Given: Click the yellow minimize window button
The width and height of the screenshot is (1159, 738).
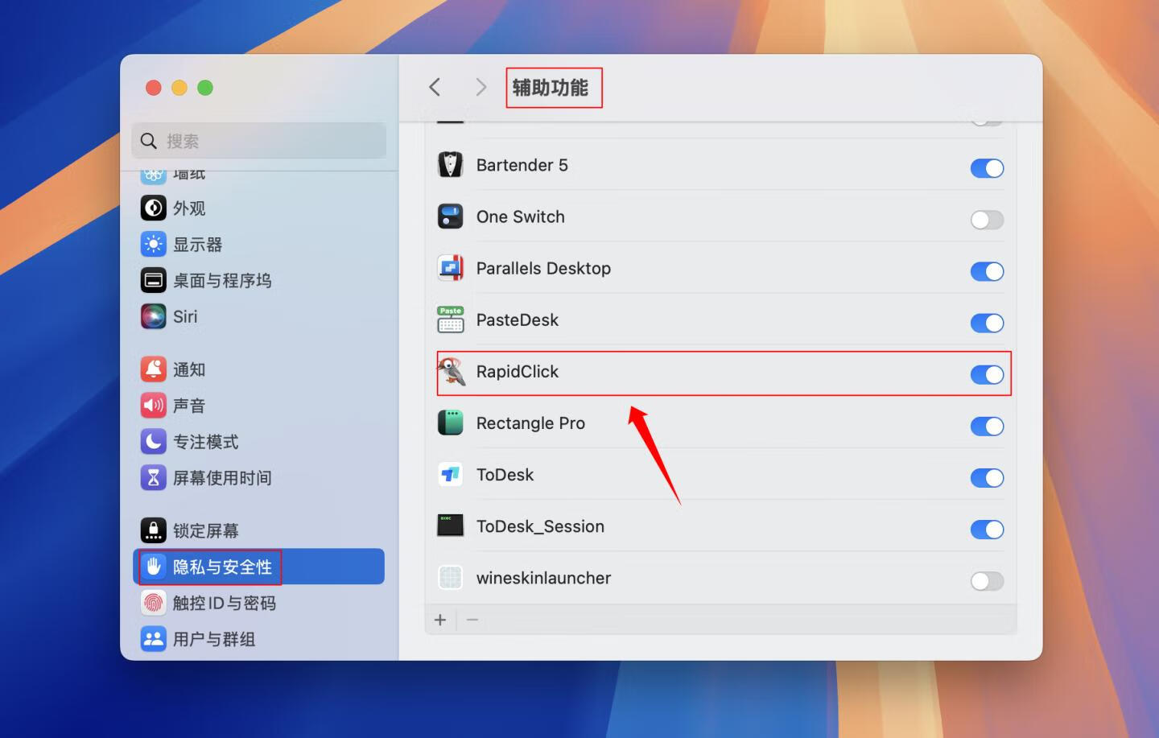Looking at the screenshot, I should (x=179, y=88).
